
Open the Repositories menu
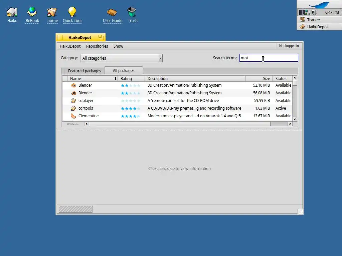[x=97, y=46]
